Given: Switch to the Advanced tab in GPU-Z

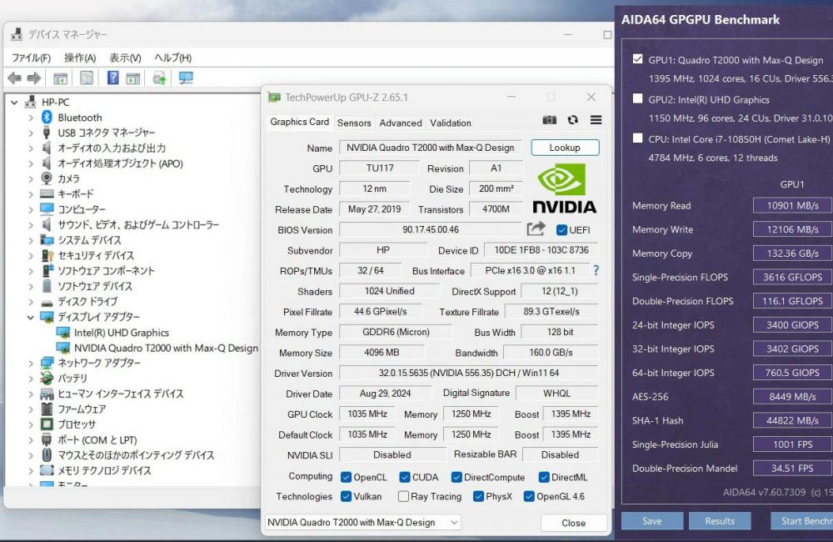Looking at the screenshot, I should 401,123.
